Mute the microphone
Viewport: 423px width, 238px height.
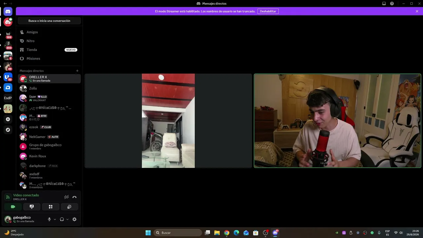click(x=49, y=219)
